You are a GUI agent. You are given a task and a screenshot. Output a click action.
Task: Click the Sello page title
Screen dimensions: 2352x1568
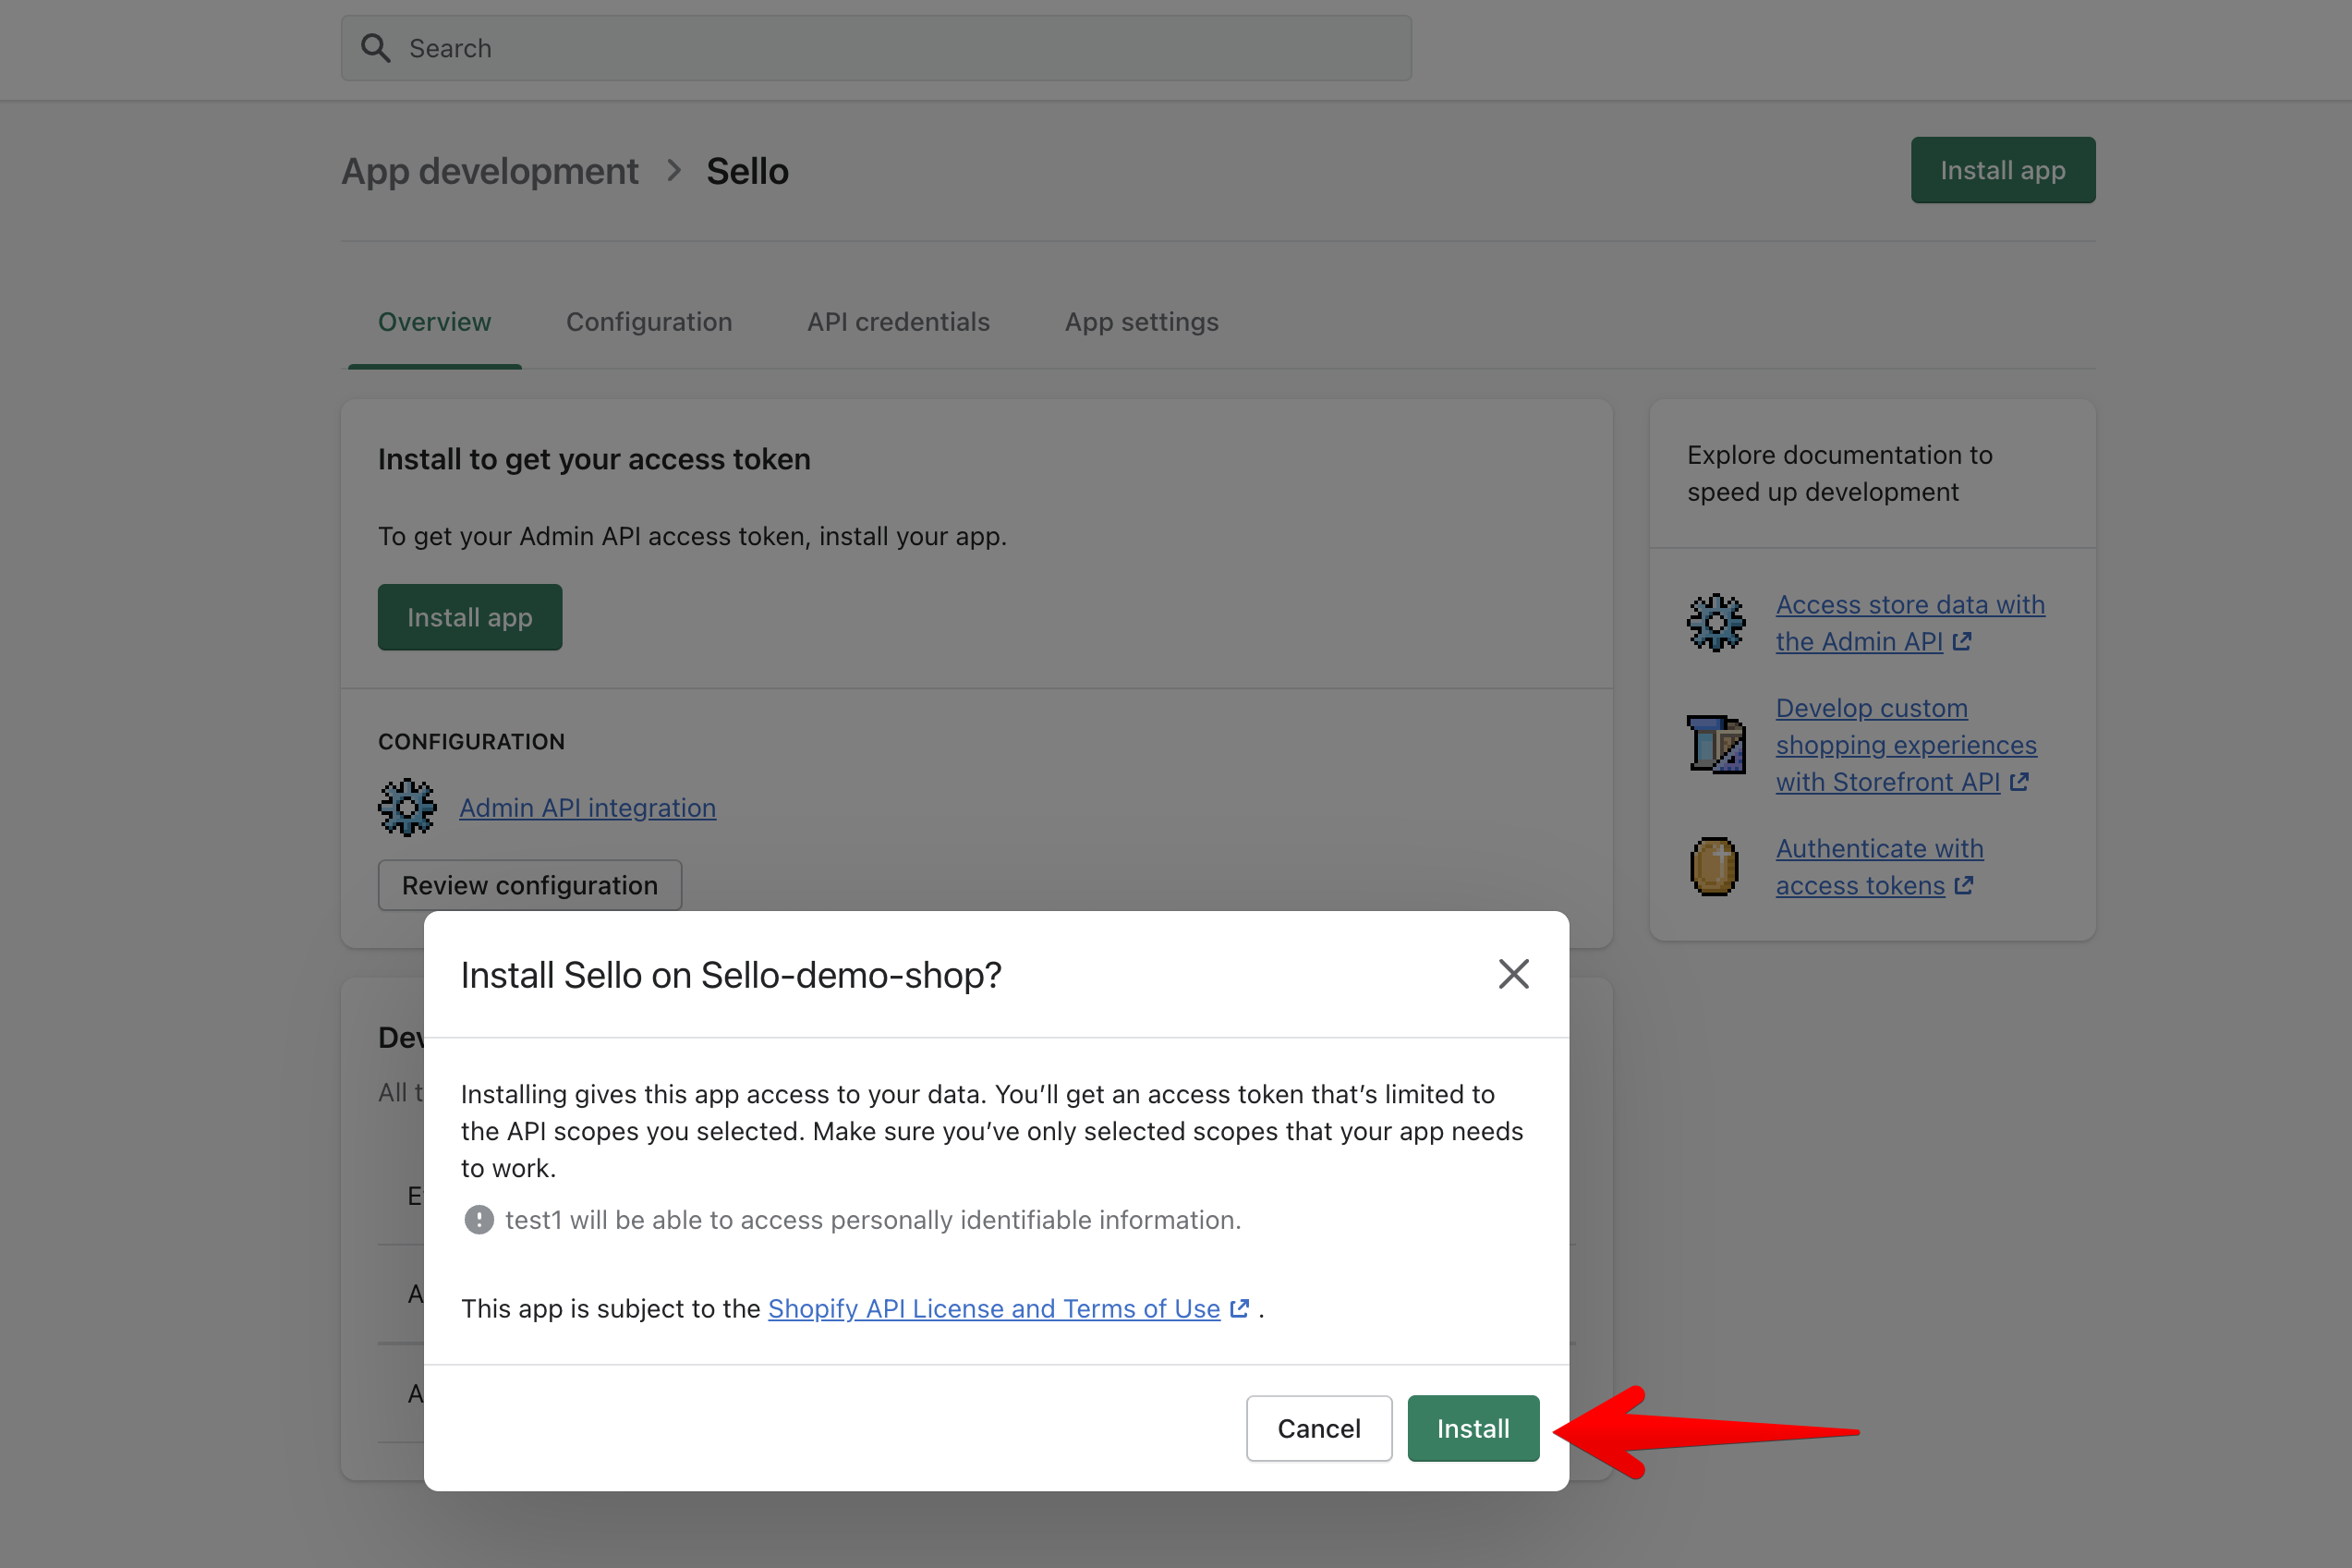pos(746,171)
